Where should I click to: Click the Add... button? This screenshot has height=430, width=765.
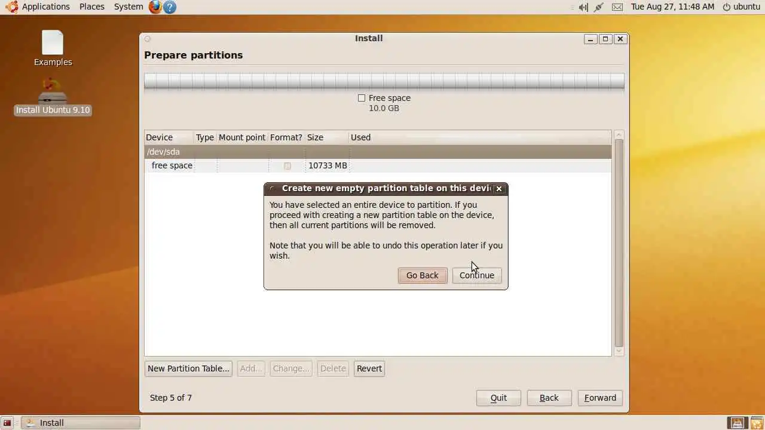251,368
